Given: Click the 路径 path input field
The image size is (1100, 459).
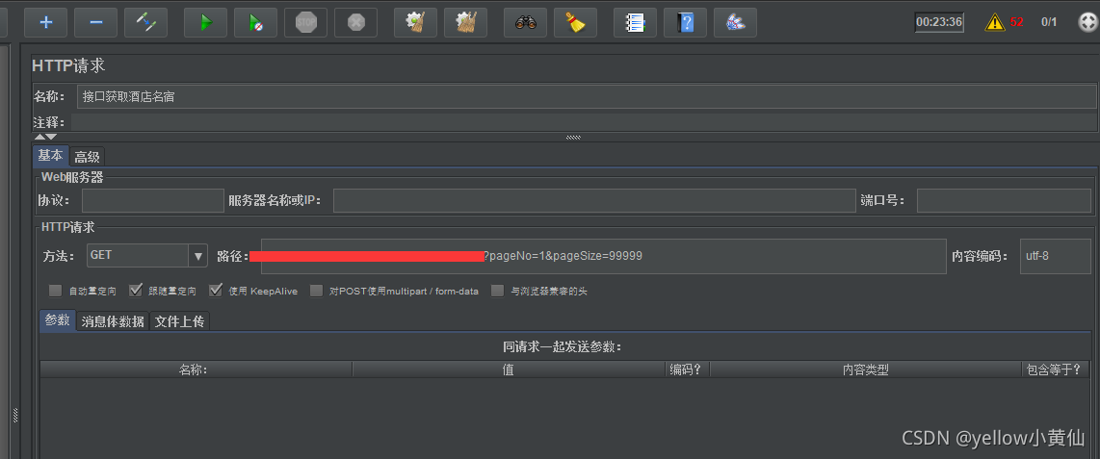Looking at the screenshot, I should point(603,257).
